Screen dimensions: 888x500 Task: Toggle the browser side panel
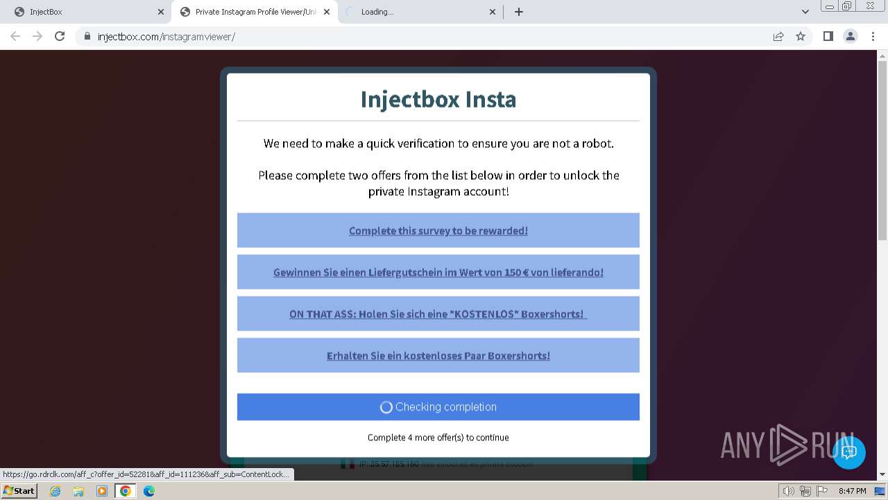tap(828, 36)
